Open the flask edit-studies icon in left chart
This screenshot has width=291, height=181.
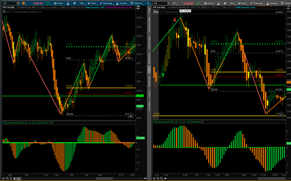(x=68, y=3)
